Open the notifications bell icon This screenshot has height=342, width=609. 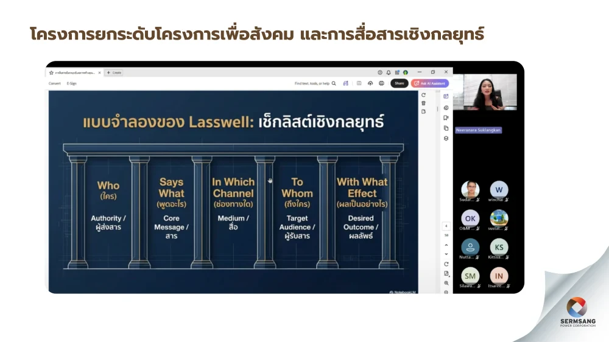(389, 72)
